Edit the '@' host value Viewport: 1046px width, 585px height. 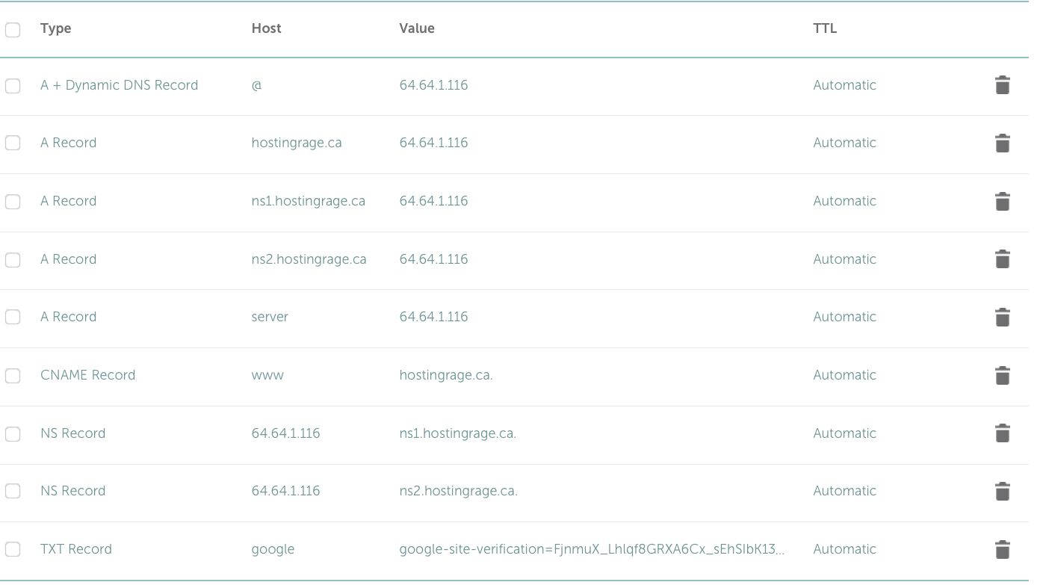tap(257, 85)
